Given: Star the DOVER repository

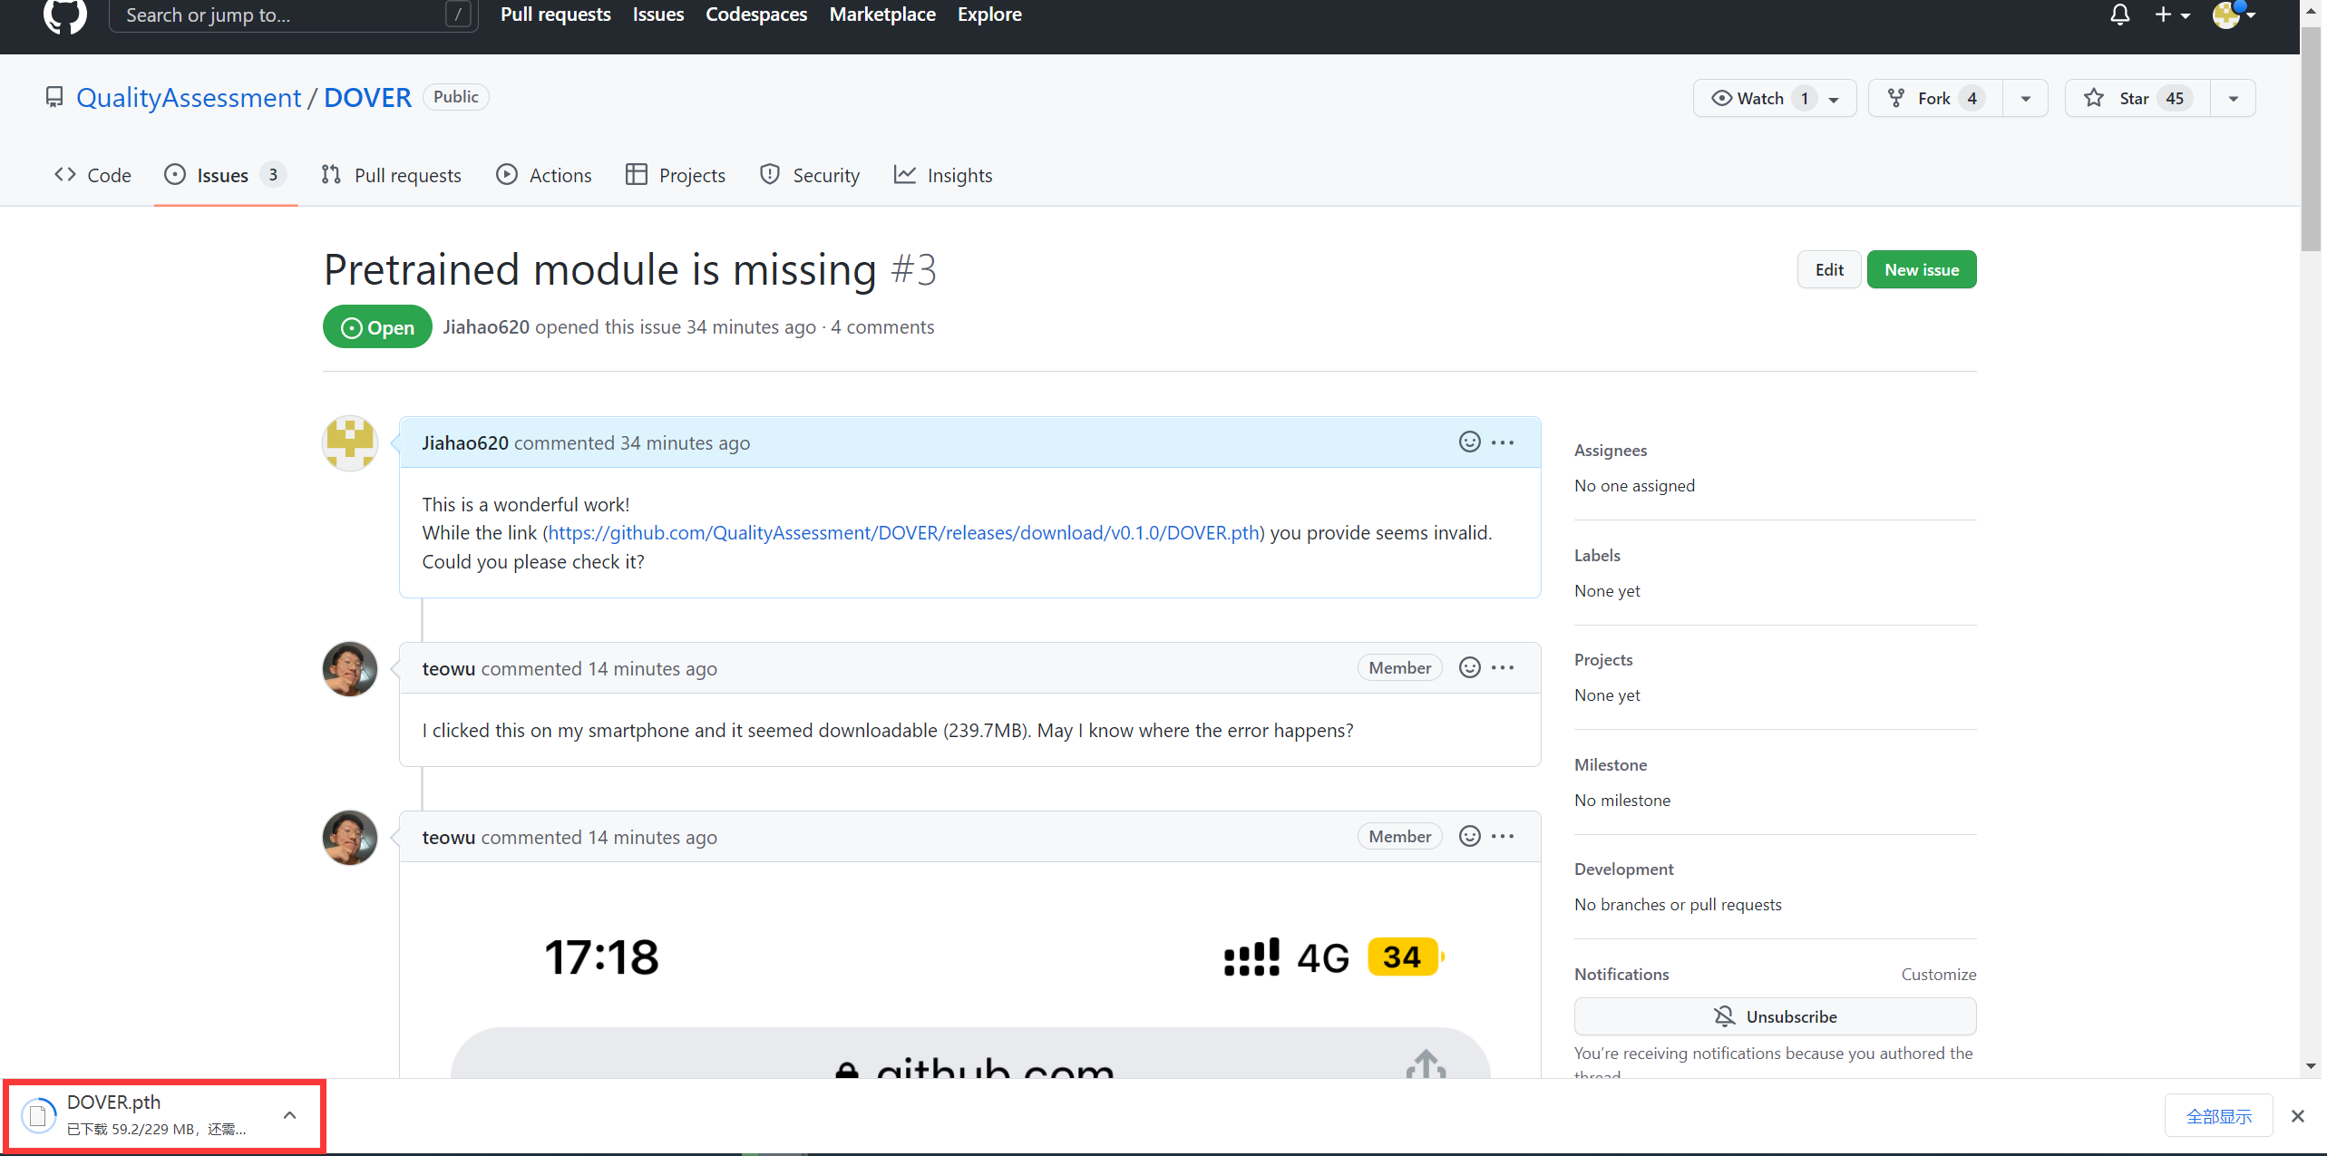Looking at the screenshot, I should click(x=2132, y=97).
